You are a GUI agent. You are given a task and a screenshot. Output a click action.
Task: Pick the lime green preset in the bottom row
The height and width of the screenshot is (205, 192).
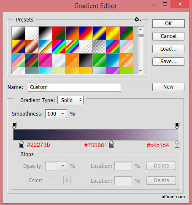[x=126, y=70]
